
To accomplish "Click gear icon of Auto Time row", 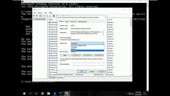I will click(50, 46).
